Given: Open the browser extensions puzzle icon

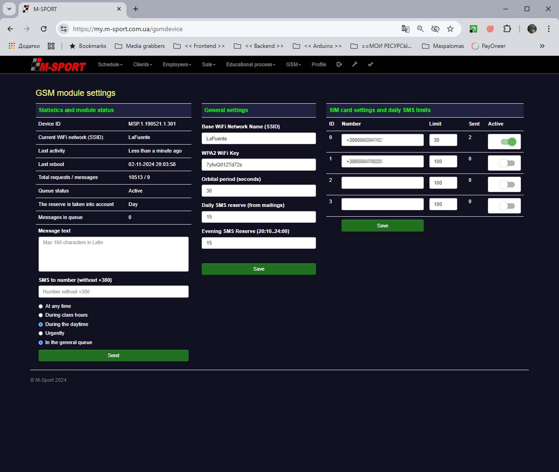Looking at the screenshot, I should (x=507, y=29).
